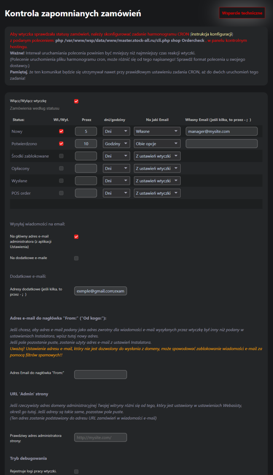Click the Prawdziwy adres administratora strony field
This screenshot has width=273, height=475.
tap(100, 437)
